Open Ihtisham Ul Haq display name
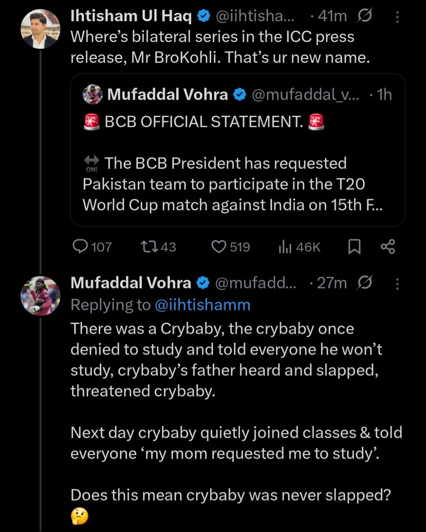Image resolution: width=426 pixels, height=532 pixels. tap(131, 17)
